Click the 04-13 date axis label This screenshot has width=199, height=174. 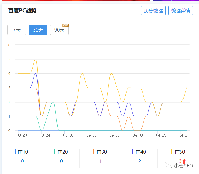click(x=161, y=135)
